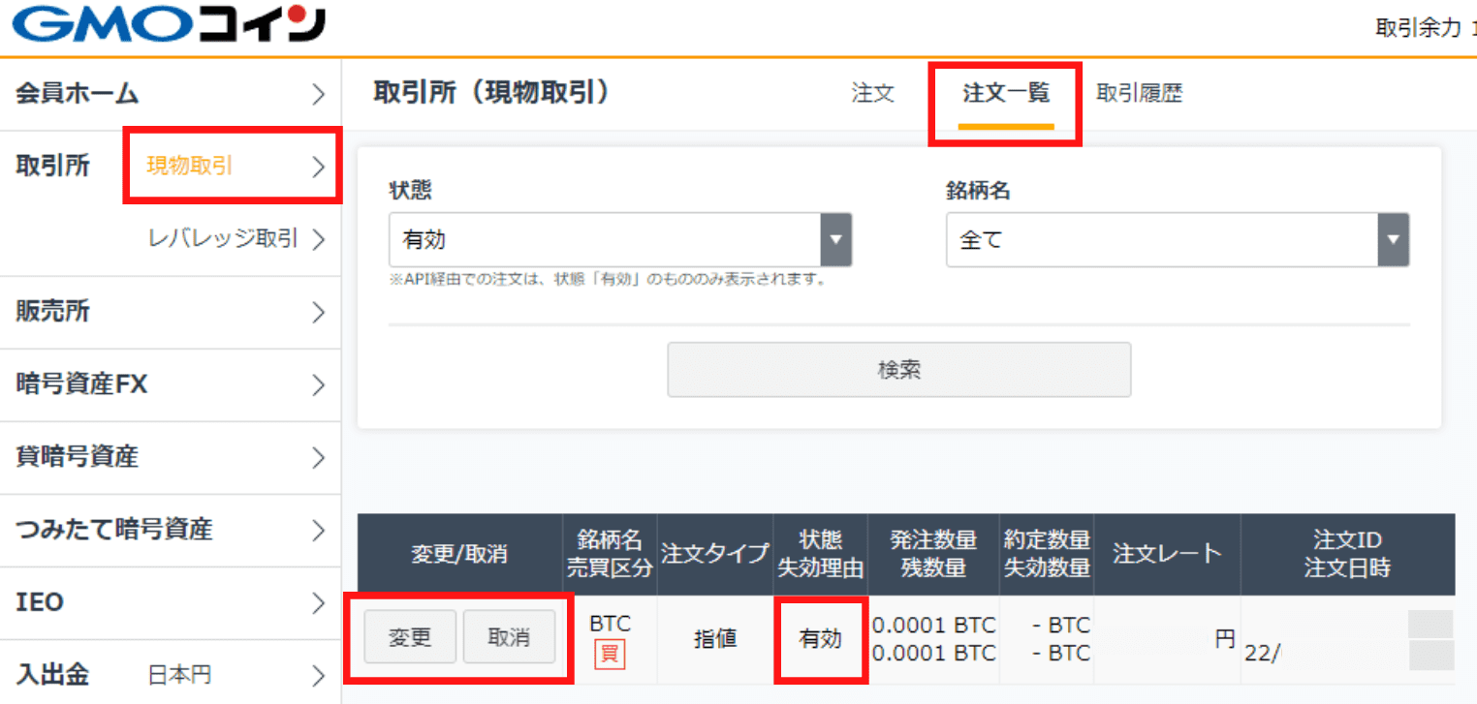Click 取引所（現物取引） page heading
Viewport: 1477px width, 704px height.
click(493, 92)
